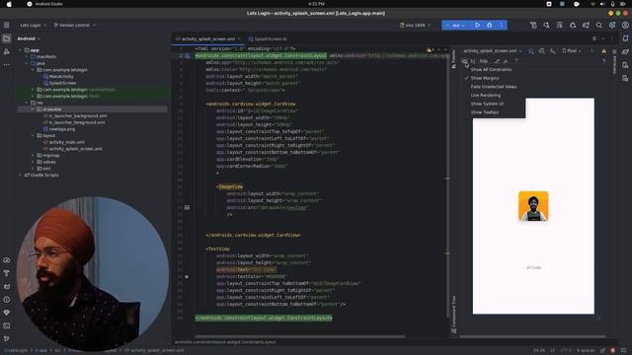Click the Clear Constraints icon

click(497, 61)
